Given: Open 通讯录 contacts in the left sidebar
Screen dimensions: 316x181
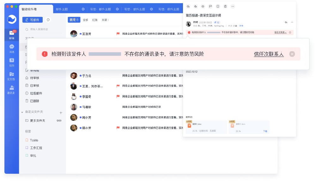Looking at the screenshot, I should pyautogui.click(x=12, y=90).
